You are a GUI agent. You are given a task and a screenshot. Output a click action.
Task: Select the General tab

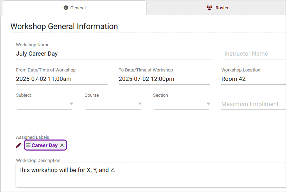[75, 8]
